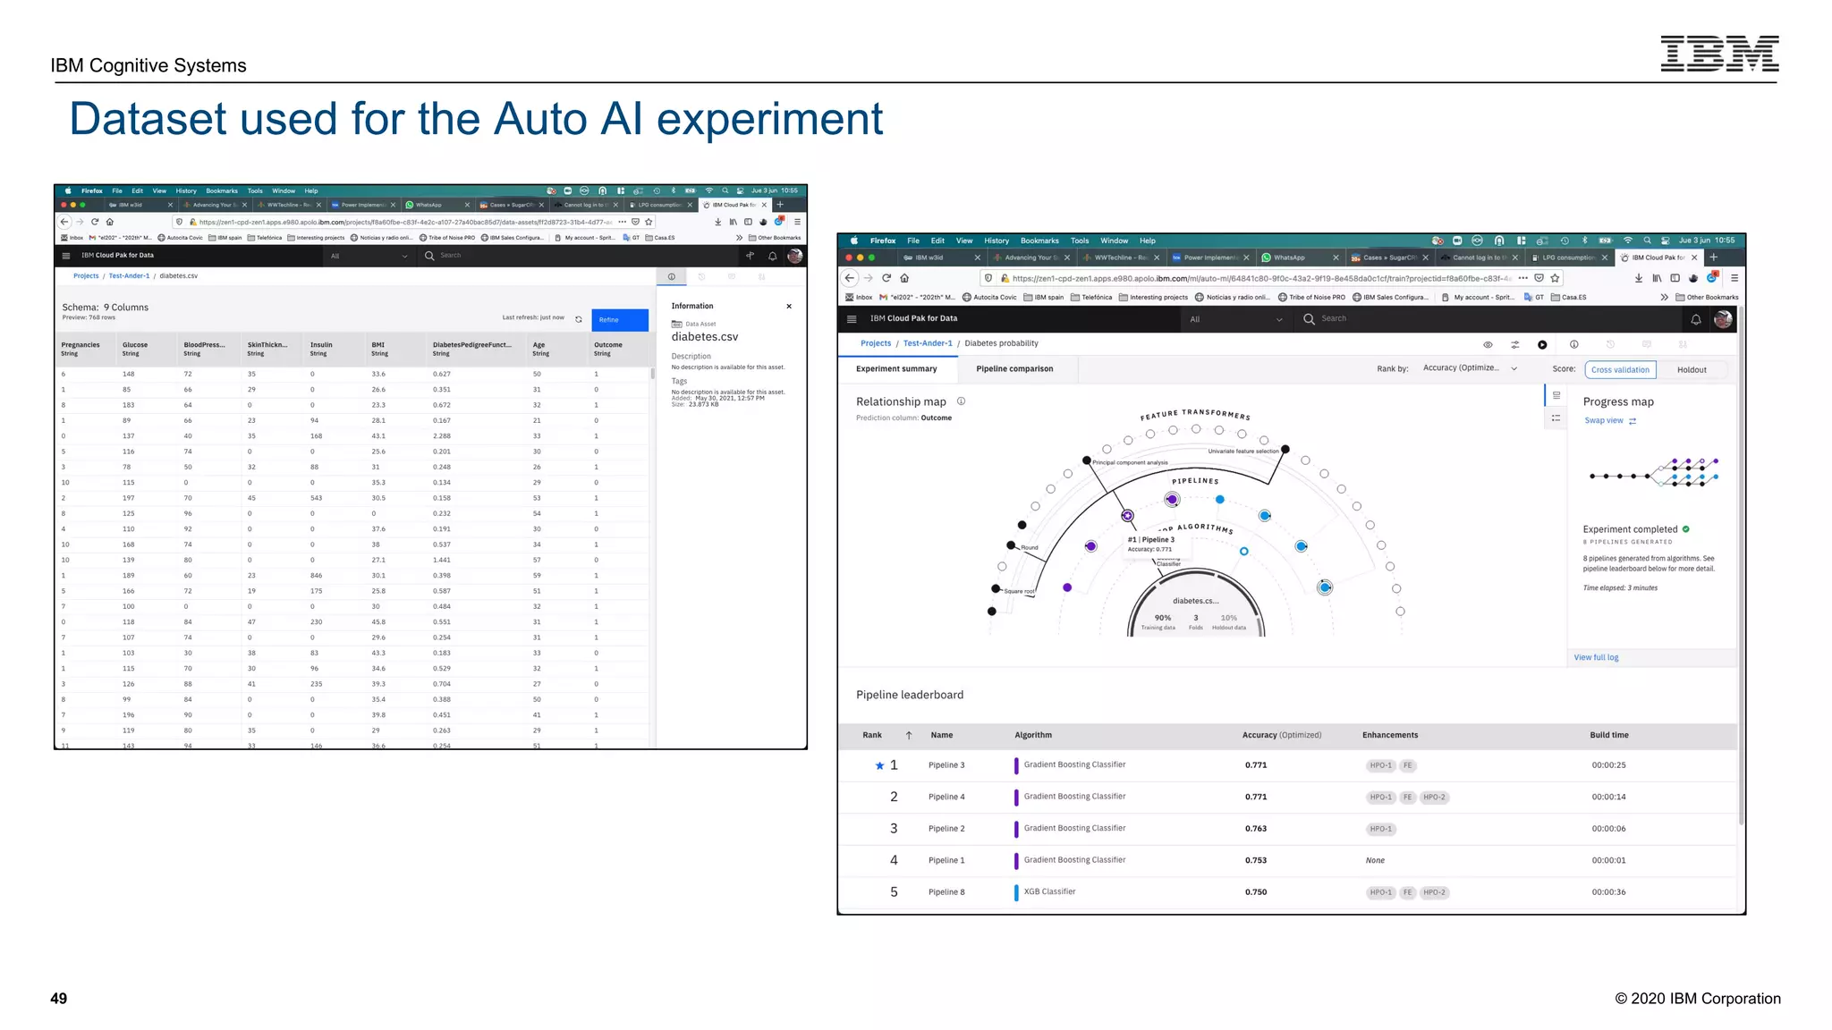Viewport: 1832px width, 1030px height.
Task: Switch to Pipeline comparison tab
Action: tap(1014, 369)
